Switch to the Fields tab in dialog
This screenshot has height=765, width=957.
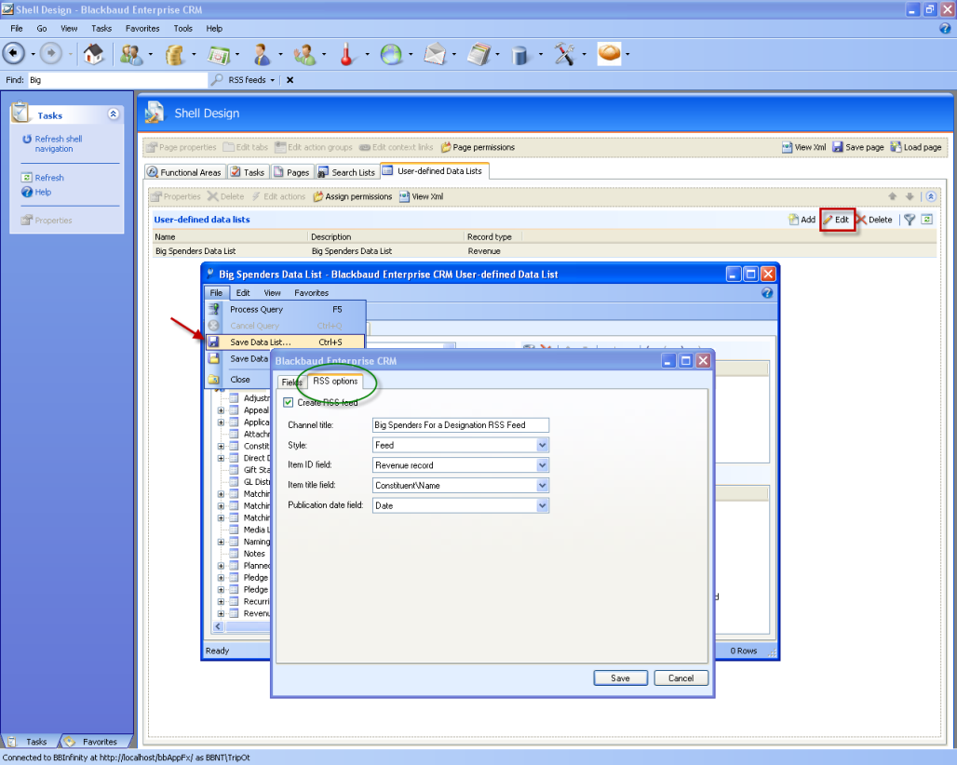click(291, 382)
